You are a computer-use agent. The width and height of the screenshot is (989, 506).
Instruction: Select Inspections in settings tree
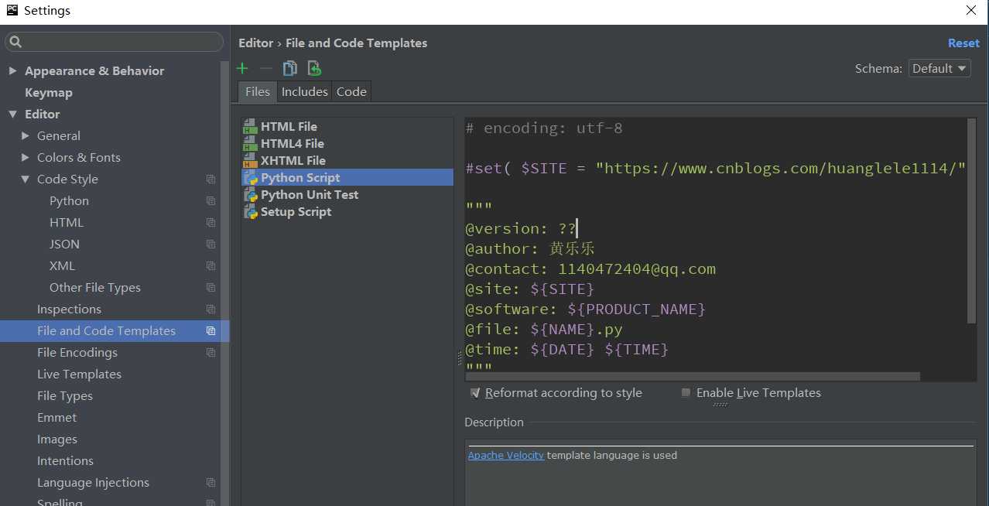click(x=69, y=309)
